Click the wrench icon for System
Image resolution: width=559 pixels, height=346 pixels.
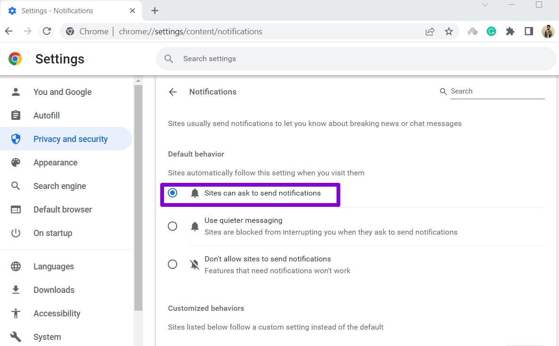point(16,337)
